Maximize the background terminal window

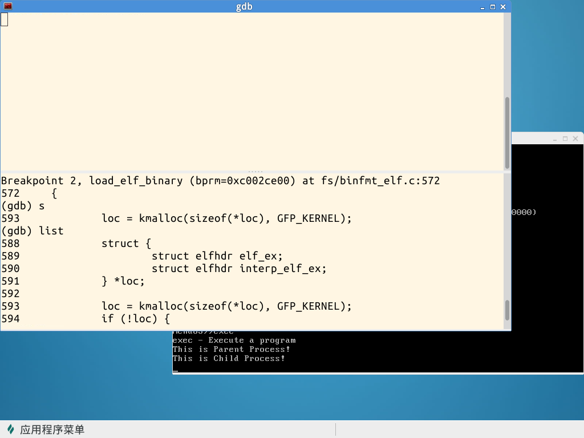pos(565,139)
